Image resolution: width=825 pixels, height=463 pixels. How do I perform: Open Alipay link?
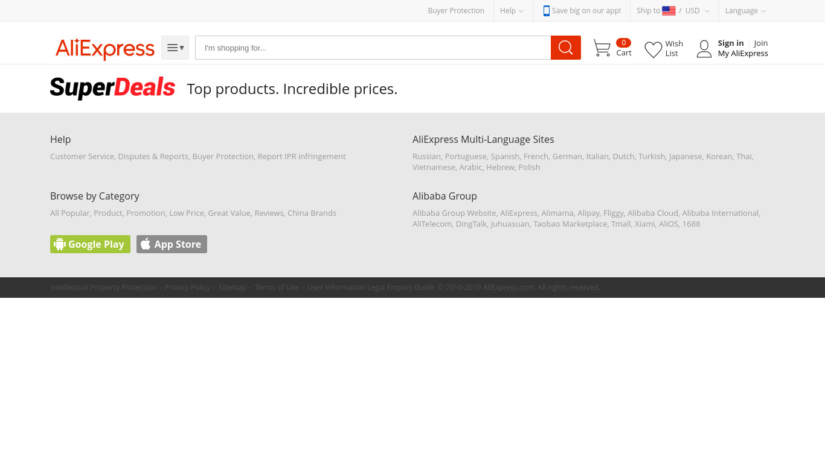tap(588, 213)
